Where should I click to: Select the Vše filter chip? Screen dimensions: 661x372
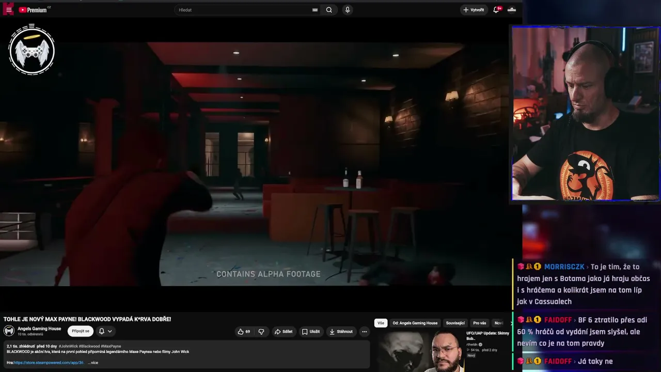click(381, 323)
